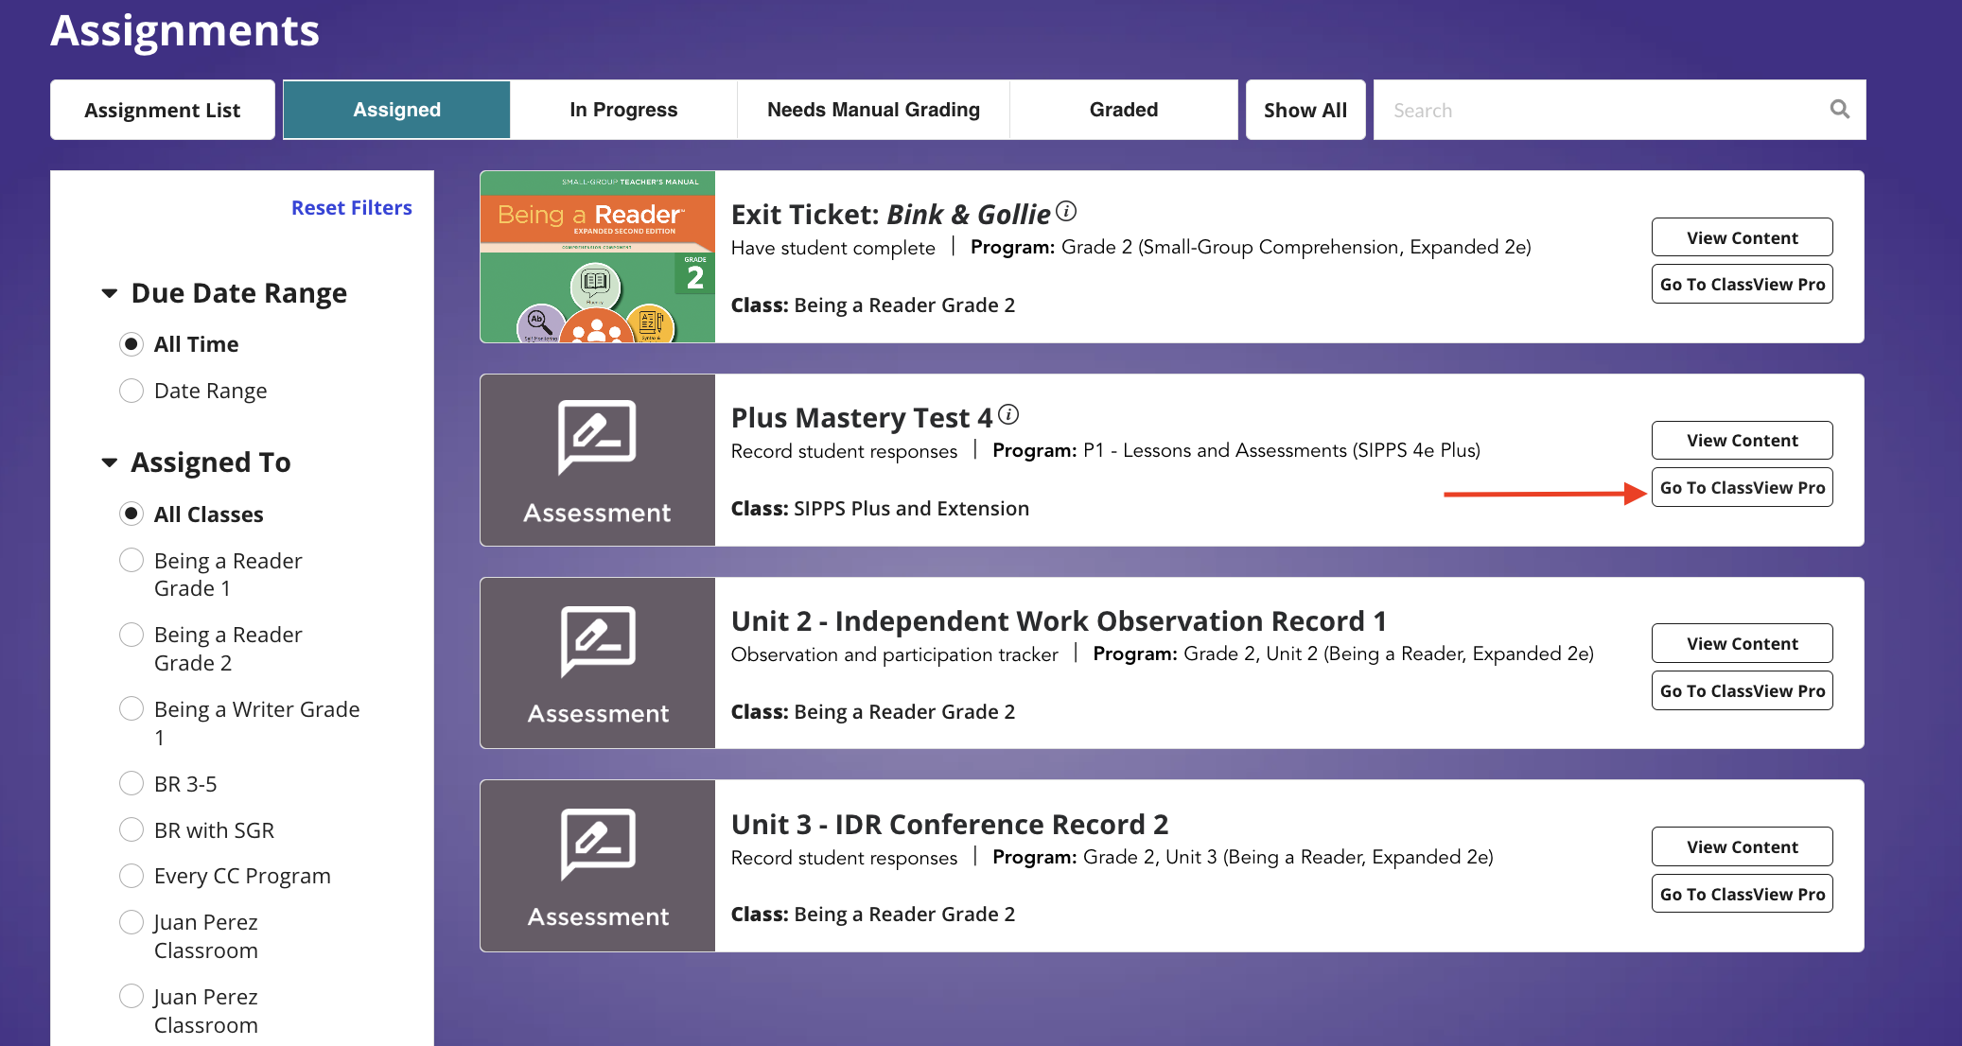Viewport: 1962px width, 1046px height.
Task: Switch to the Assigned tab
Action: pos(396,110)
